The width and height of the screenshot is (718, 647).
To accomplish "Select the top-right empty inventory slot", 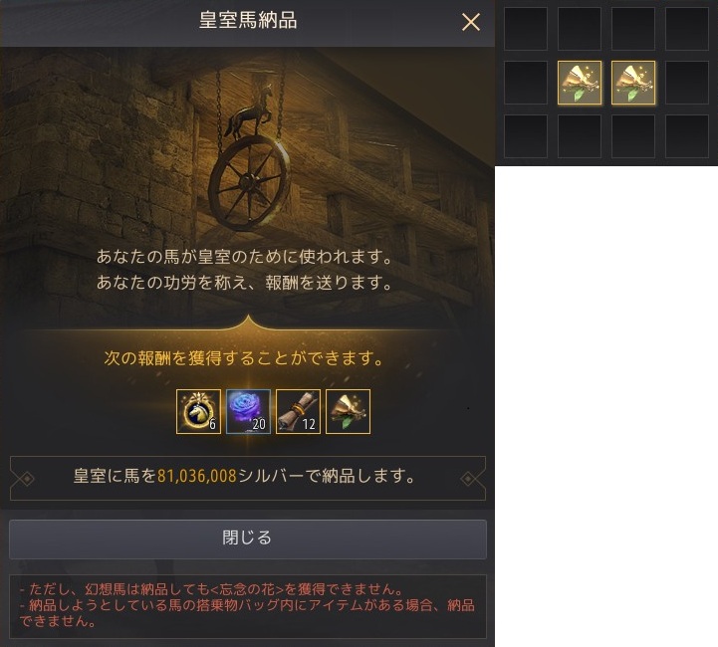I will pyautogui.click(x=687, y=29).
